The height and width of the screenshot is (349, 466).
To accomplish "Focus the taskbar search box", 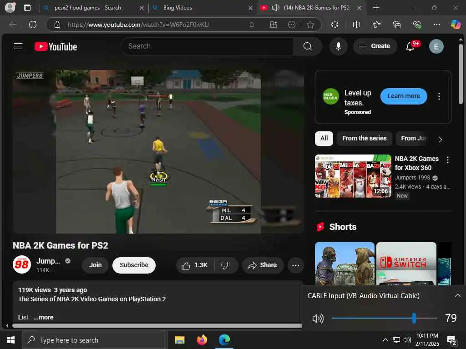I will (94, 340).
